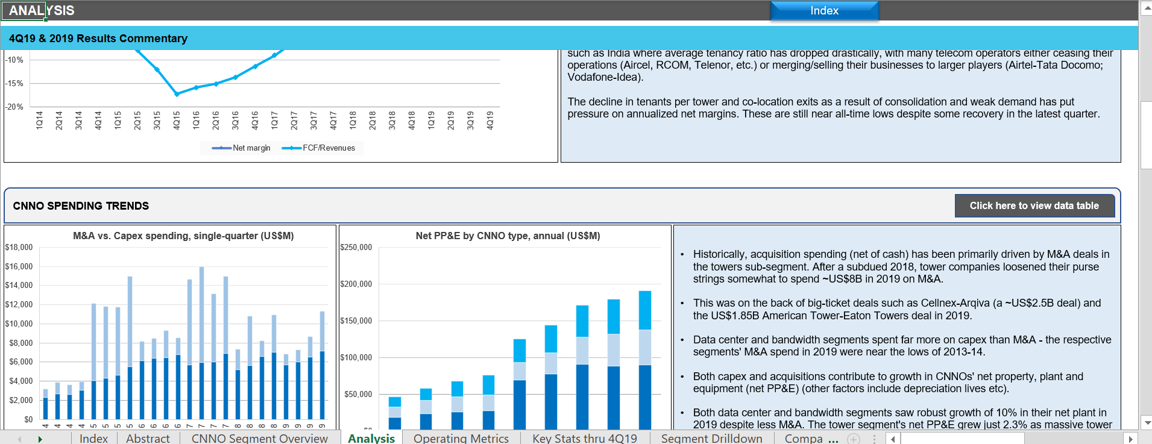This screenshot has height=444, width=1152.
Task: Open the Index sheet tab at bottom
Action: tap(93, 438)
